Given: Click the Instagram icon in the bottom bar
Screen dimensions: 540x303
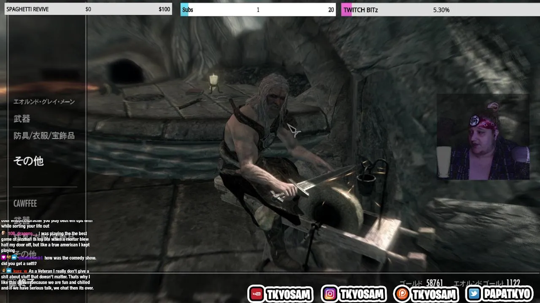Looking at the screenshot, I should click(x=330, y=294).
